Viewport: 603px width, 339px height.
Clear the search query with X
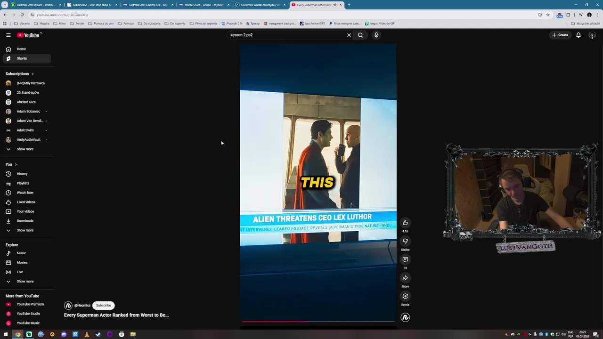click(349, 35)
